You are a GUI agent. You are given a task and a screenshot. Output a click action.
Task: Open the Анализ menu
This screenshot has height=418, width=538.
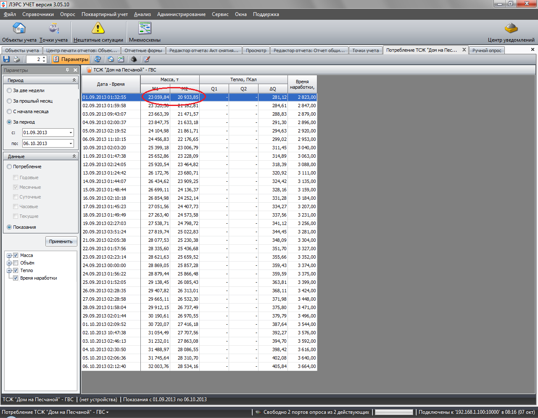142,14
